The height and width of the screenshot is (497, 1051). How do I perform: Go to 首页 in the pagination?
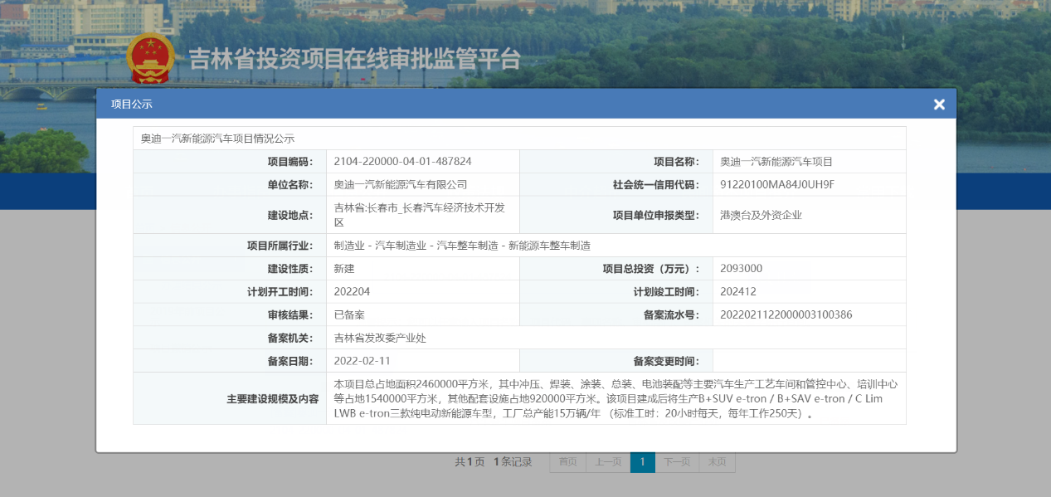(567, 462)
